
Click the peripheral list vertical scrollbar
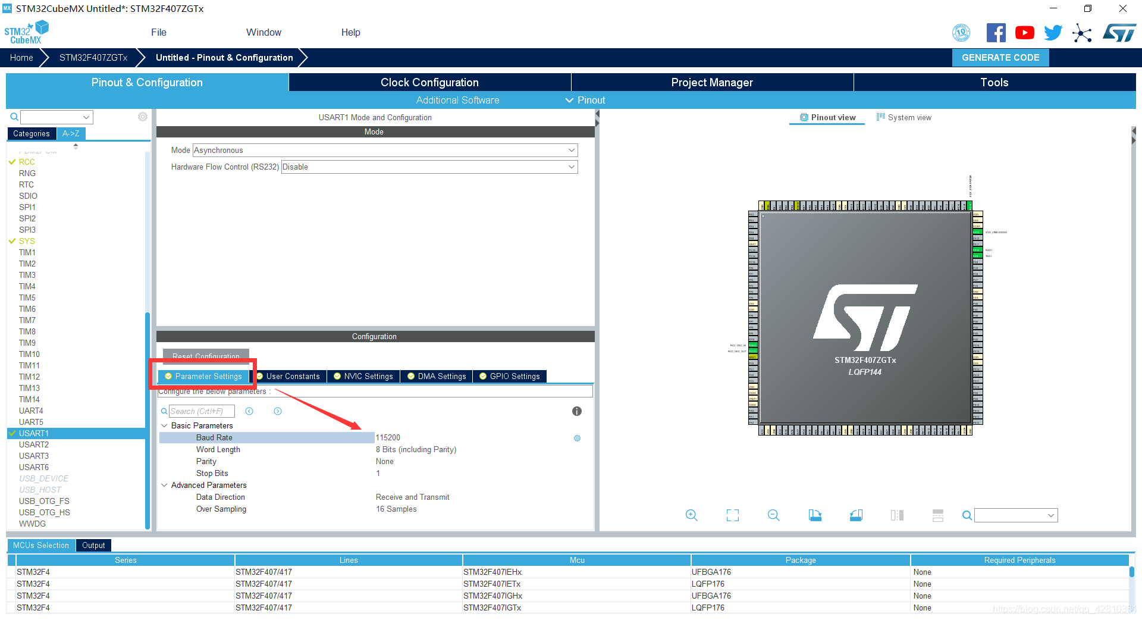click(x=147, y=419)
